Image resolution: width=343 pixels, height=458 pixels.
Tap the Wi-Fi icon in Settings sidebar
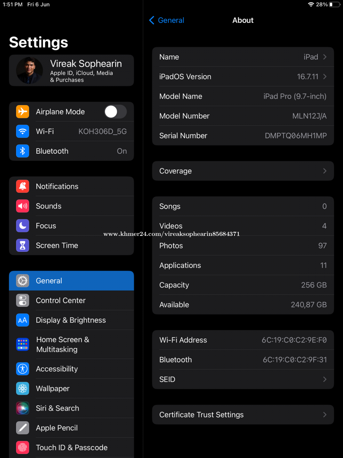(x=23, y=131)
